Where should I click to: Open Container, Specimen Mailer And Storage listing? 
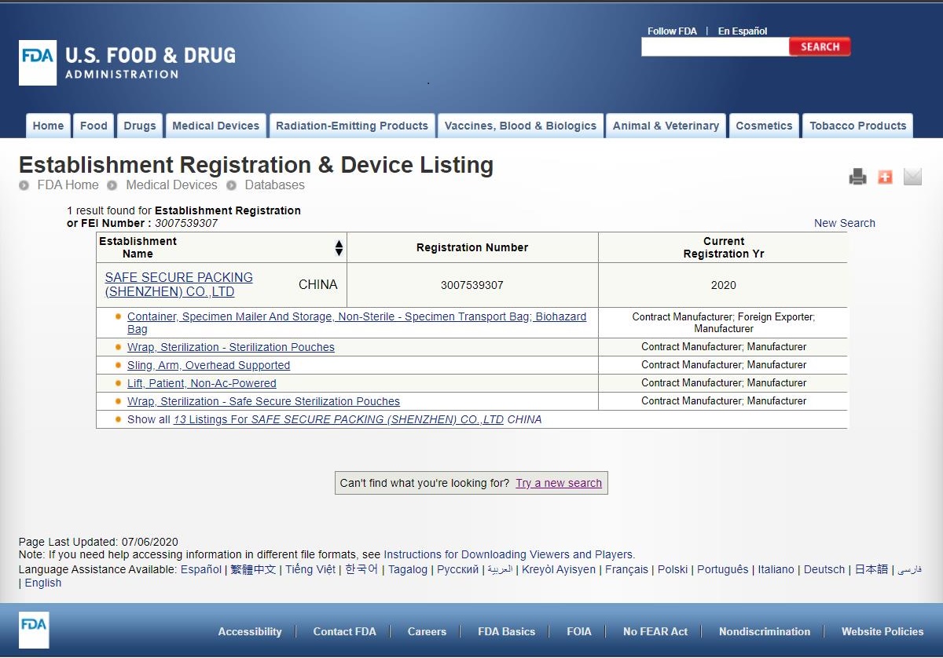pyautogui.click(x=357, y=323)
